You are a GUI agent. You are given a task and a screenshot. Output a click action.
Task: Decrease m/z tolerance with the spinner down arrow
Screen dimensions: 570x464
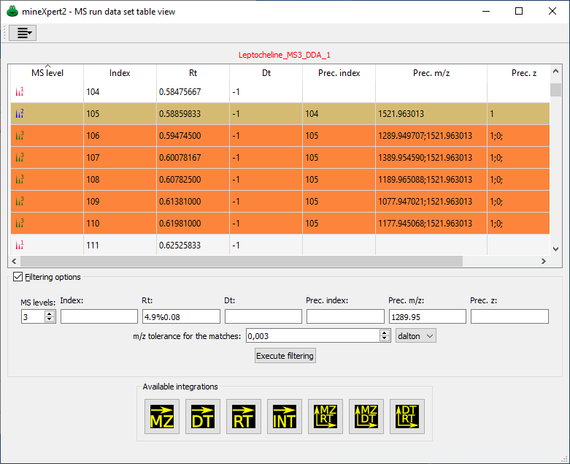[385, 338]
